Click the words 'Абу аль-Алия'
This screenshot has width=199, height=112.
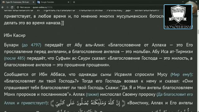89,45
